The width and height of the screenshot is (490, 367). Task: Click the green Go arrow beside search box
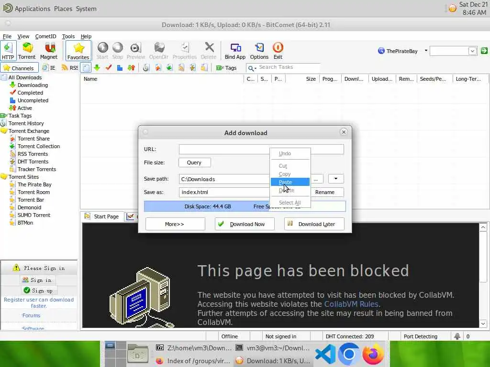(x=484, y=51)
